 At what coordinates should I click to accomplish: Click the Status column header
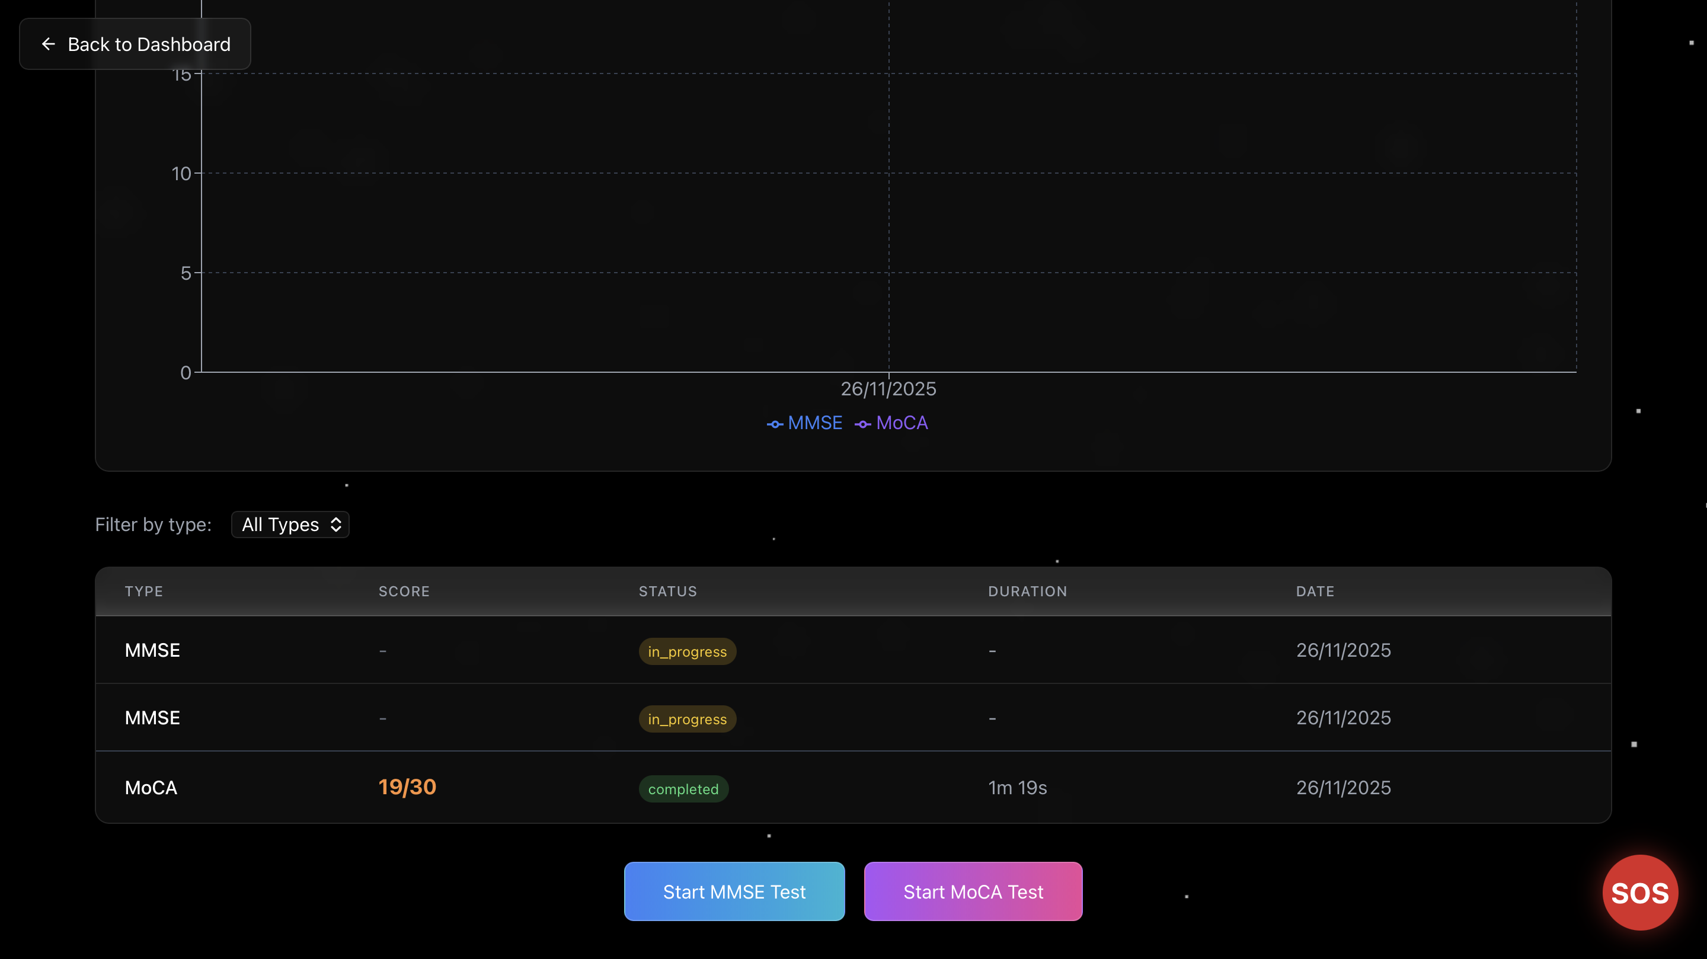[x=667, y=591]
